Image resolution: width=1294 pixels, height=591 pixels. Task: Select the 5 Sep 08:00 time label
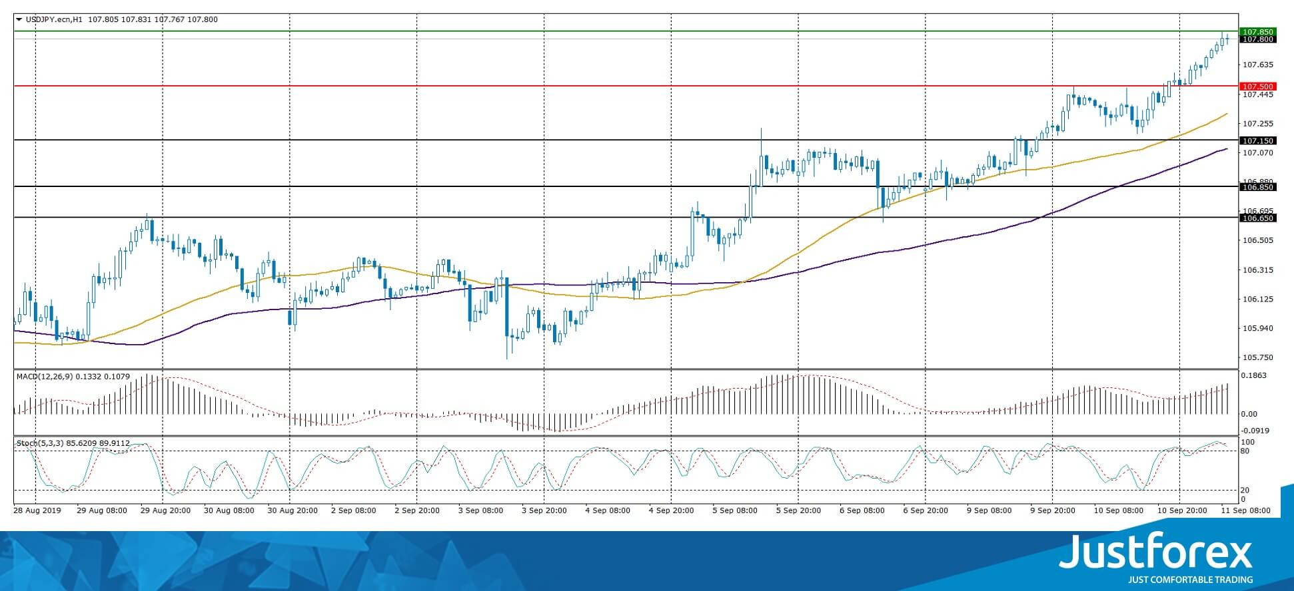(x=735, y=510)
